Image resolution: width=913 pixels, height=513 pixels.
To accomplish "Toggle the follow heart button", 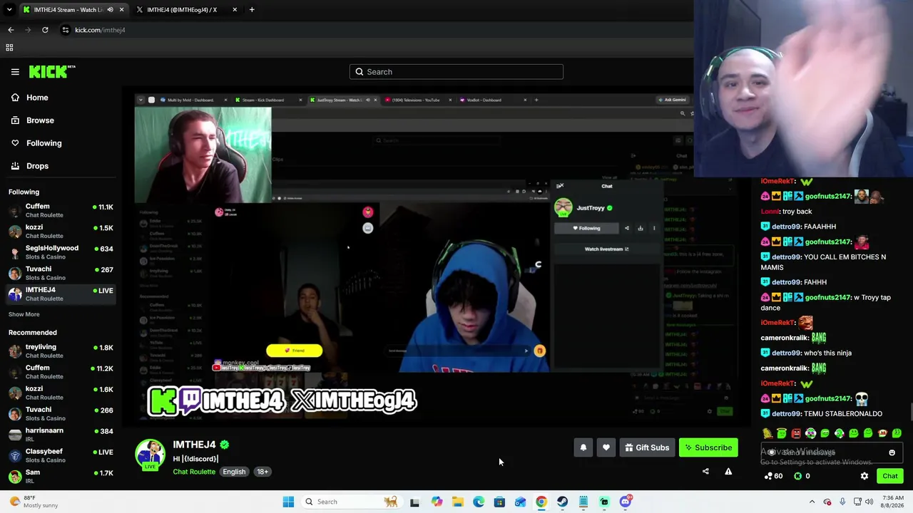I will 606,447.
